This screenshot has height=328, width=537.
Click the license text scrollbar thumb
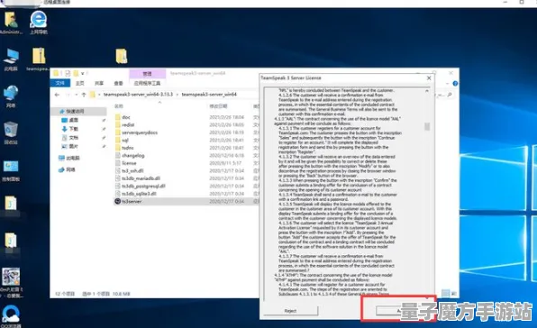coord(427,127)
